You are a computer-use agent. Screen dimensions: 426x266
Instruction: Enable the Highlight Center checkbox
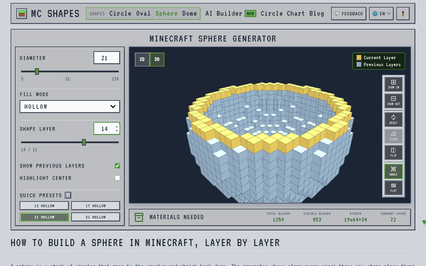117,178
